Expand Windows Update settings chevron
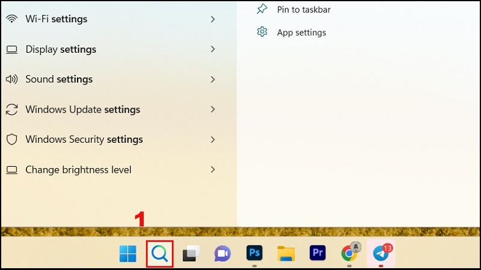Screen dimensions: 481x270 pyautogui.click(x=212, y=109)
